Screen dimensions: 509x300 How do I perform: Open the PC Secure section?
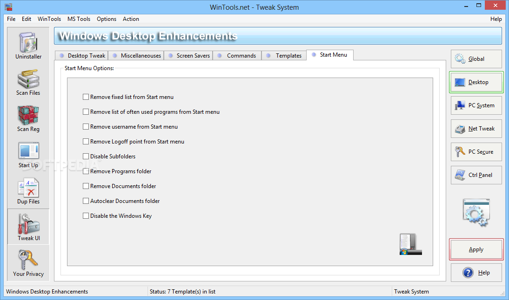tap(476, 152)
